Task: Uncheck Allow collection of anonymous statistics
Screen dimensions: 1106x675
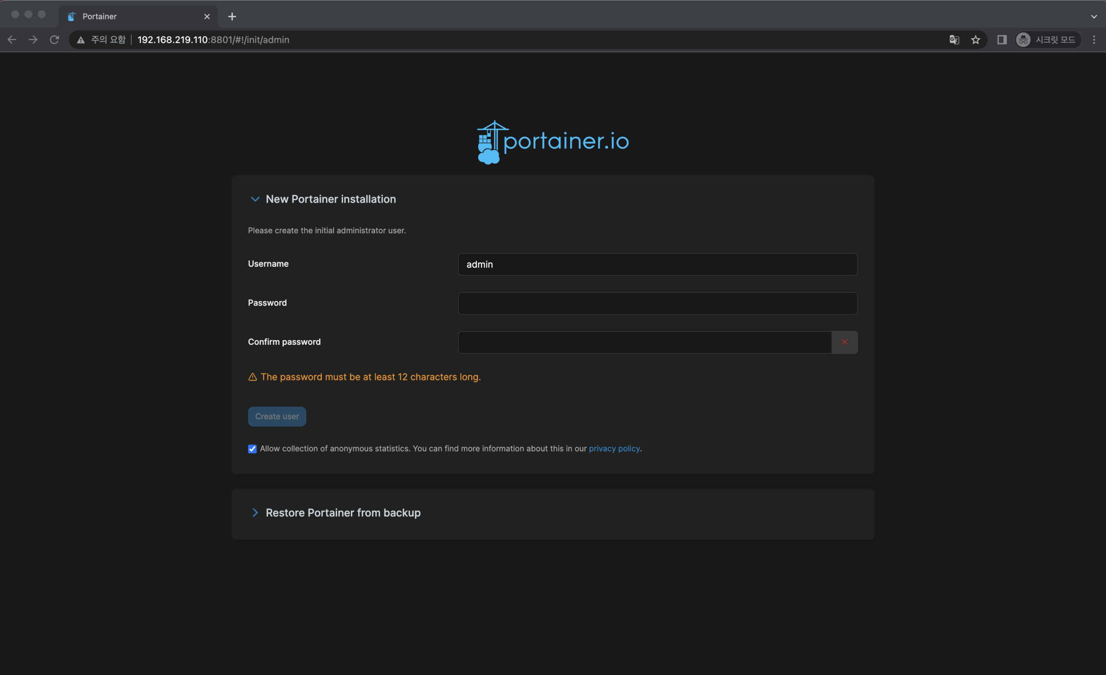Action: pos(252,449)
